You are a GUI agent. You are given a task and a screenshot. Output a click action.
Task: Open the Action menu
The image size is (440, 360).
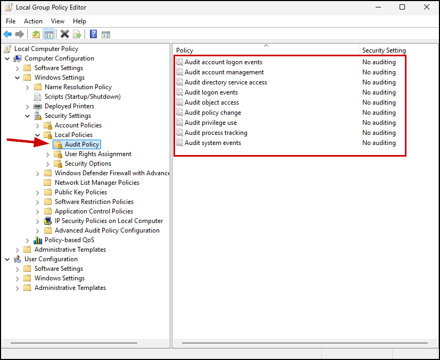coord(33,21)
